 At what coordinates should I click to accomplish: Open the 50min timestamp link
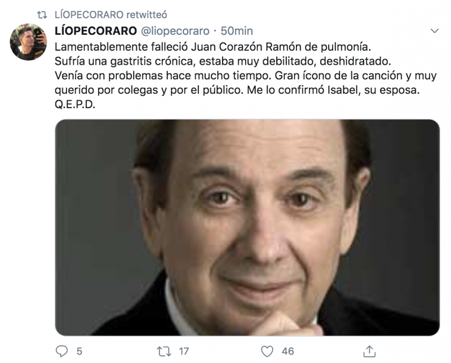[237, 31]
